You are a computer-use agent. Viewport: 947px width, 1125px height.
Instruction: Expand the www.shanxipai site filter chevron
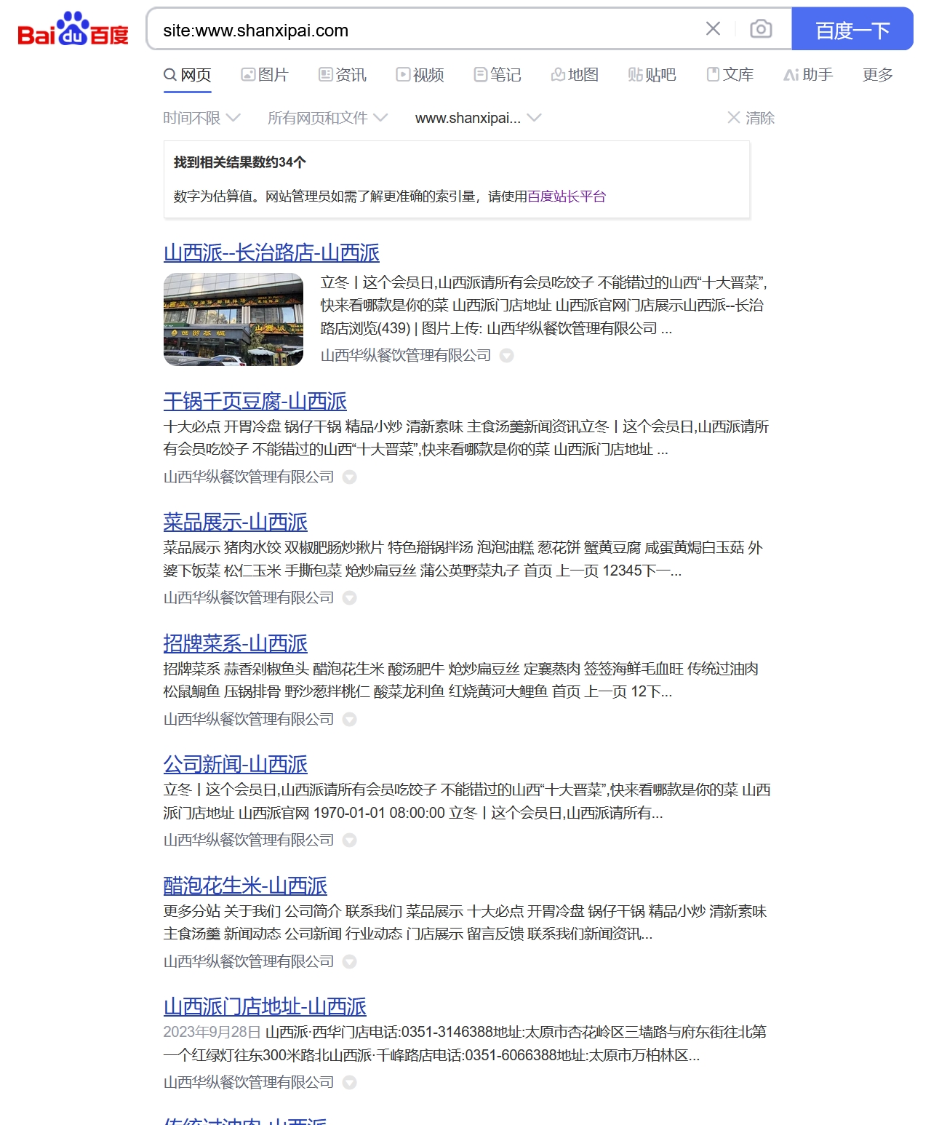pos(536,118)
